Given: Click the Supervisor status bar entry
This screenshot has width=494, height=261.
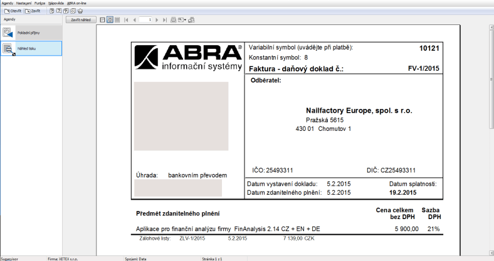Looking at the screenshot, I should [9, 258].
